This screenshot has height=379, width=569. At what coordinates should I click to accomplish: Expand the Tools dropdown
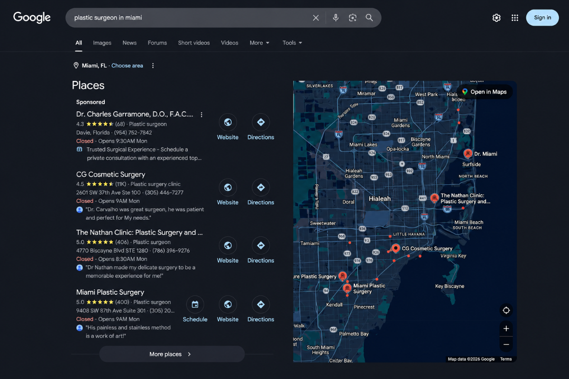(292, 43)
